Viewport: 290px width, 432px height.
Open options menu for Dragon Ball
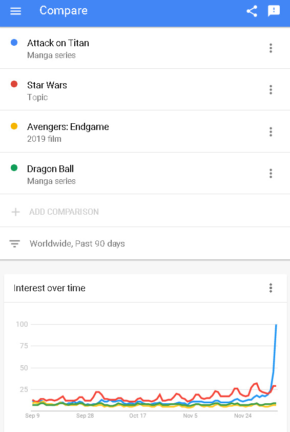coord(271,173)
